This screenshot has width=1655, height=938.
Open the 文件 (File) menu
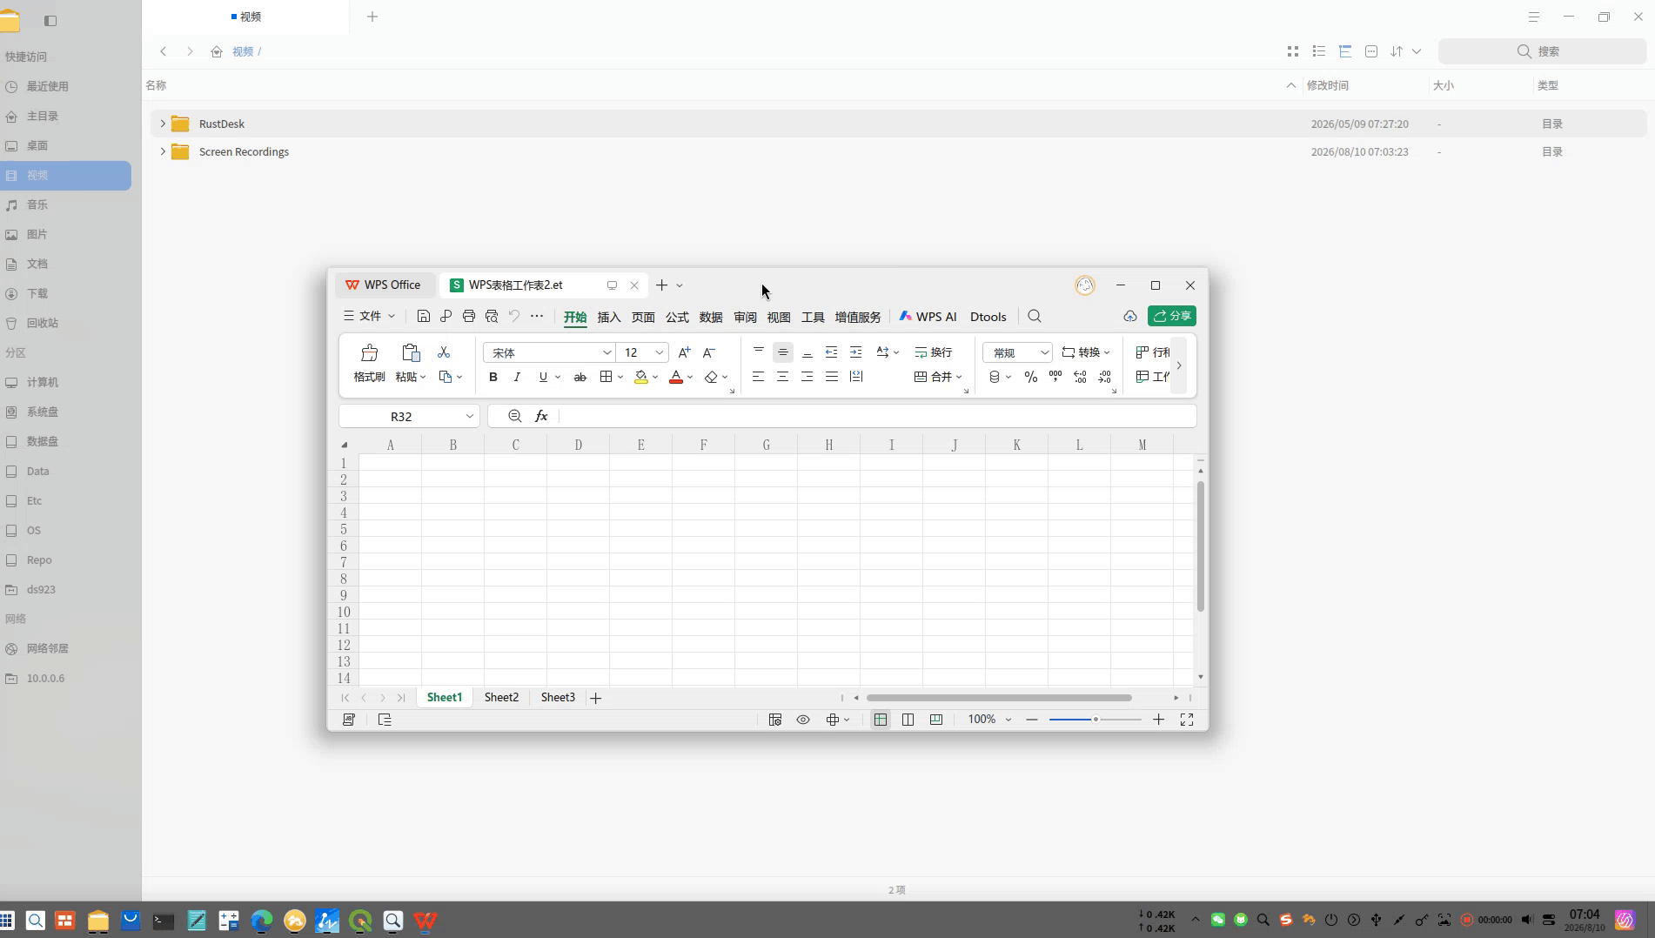point(369,316)
